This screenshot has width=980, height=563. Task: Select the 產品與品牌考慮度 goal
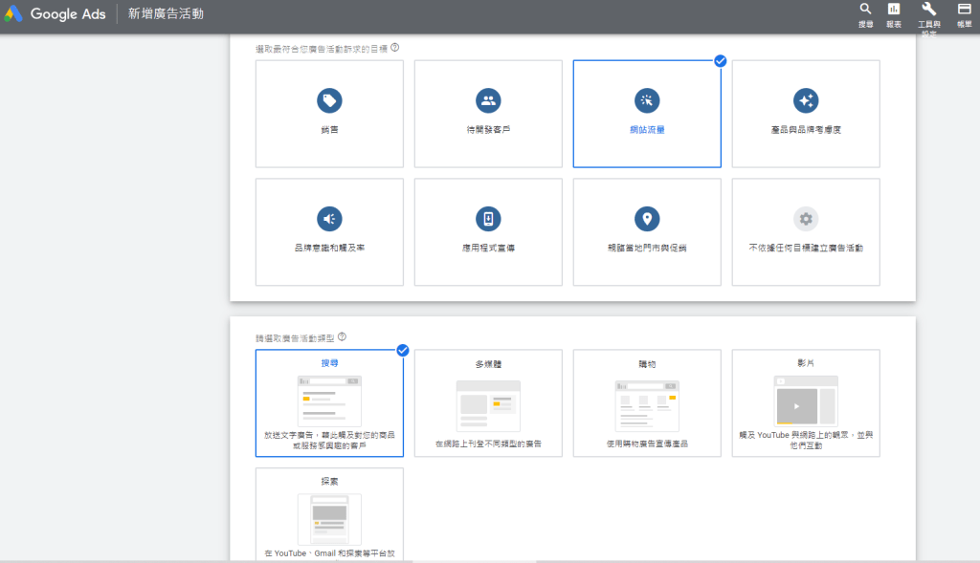click(x=806, y=113)
